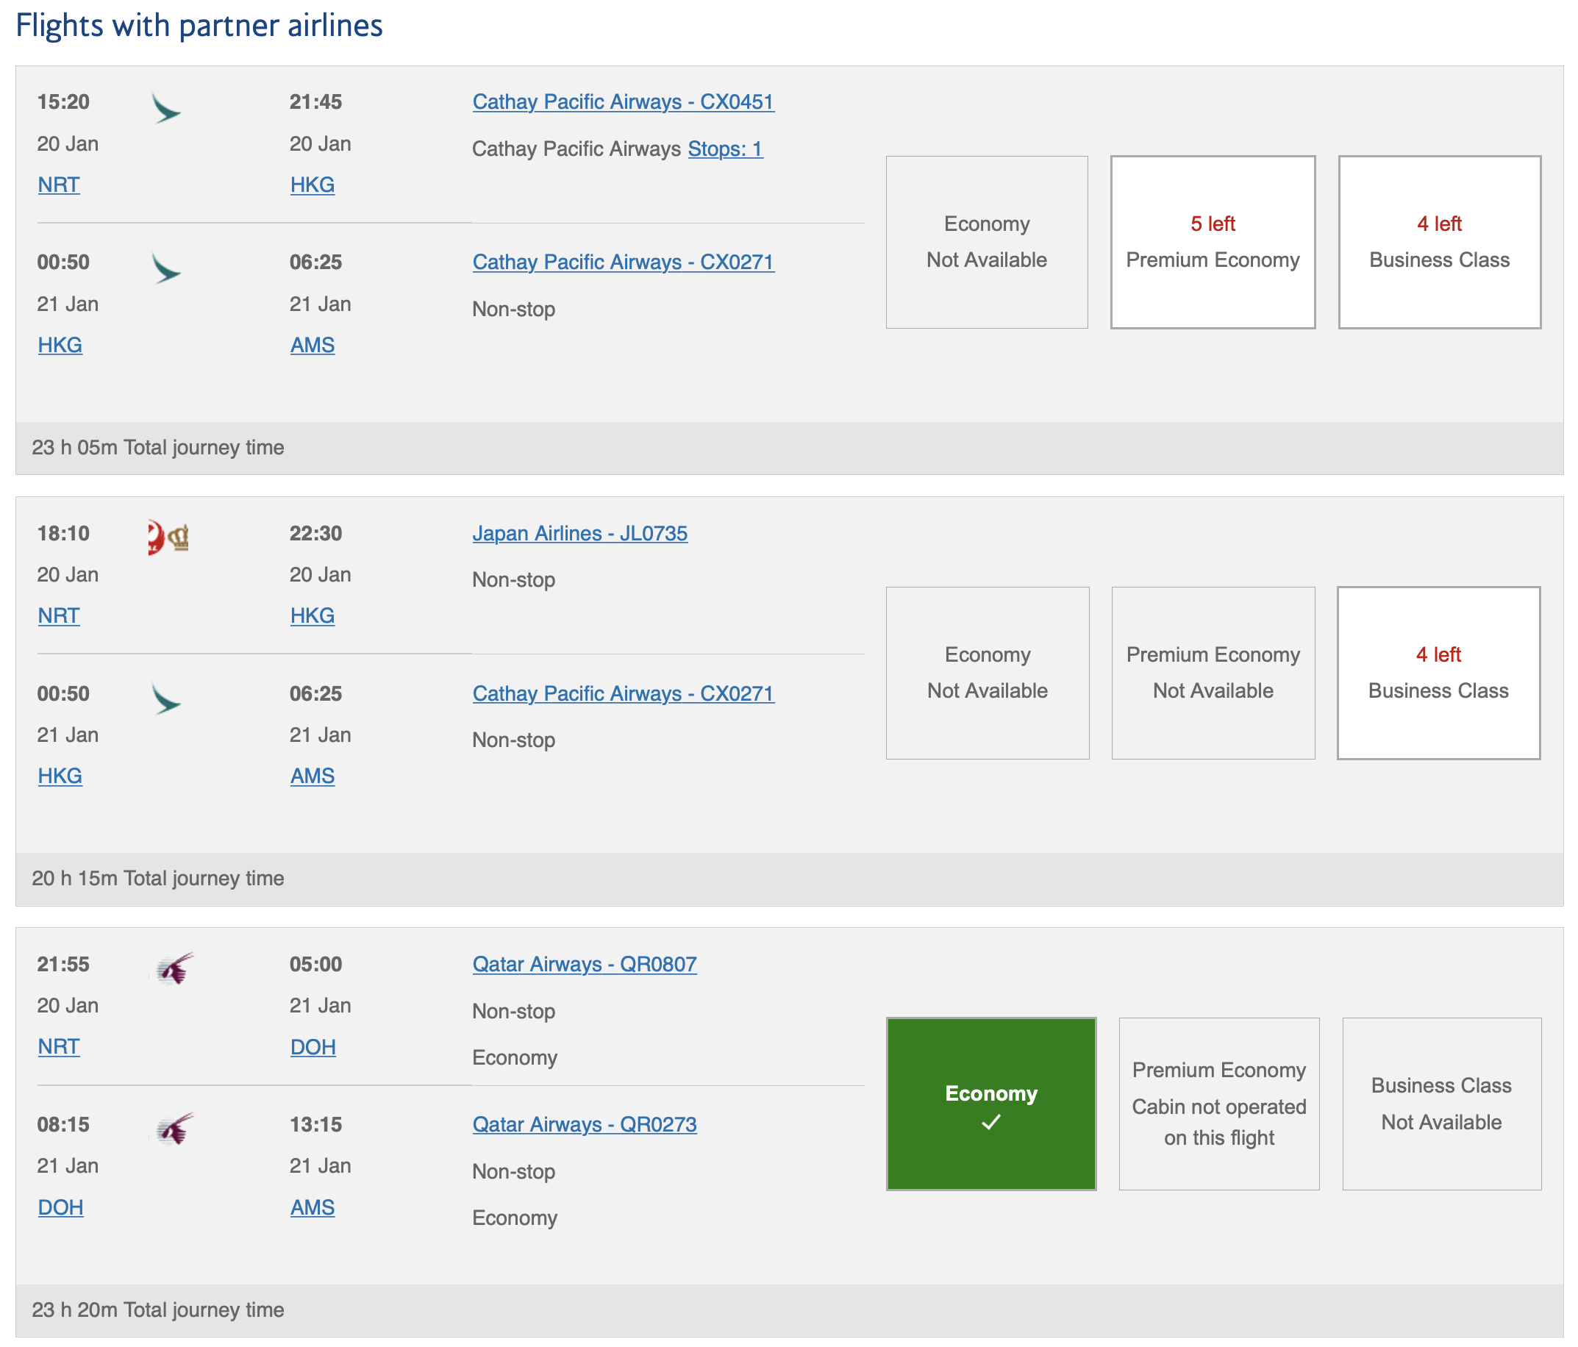Select Premium Economy with 5 left
Viewport: 1578px width, 1347px height.
click(x=1212, y=242)
